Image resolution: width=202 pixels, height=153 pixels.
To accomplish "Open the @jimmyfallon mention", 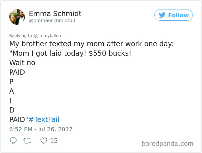I will coord(47,36).
